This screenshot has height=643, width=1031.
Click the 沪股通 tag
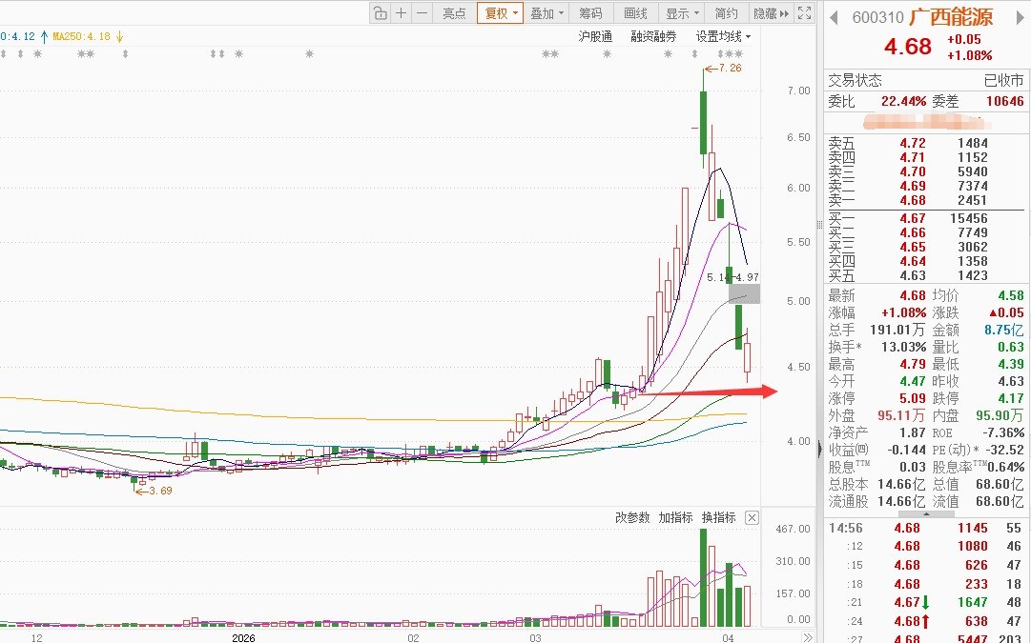[x=595, y=37]
